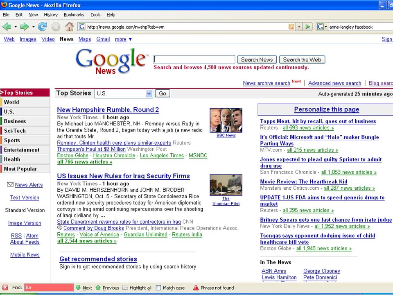Click the RSS feed icon in the address bar
The height and width of the screenshot is (295, 393).
[291, 27]
